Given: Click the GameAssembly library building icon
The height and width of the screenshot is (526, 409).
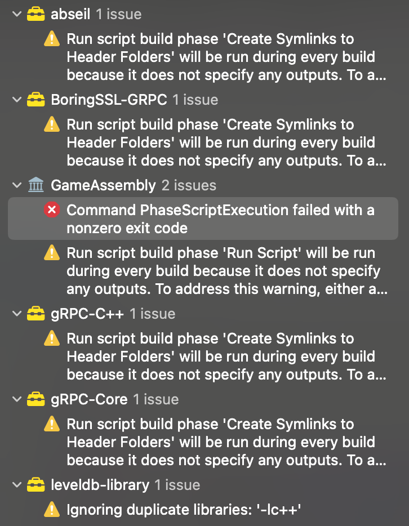Looking at the screenshot, I should (35, 185).
